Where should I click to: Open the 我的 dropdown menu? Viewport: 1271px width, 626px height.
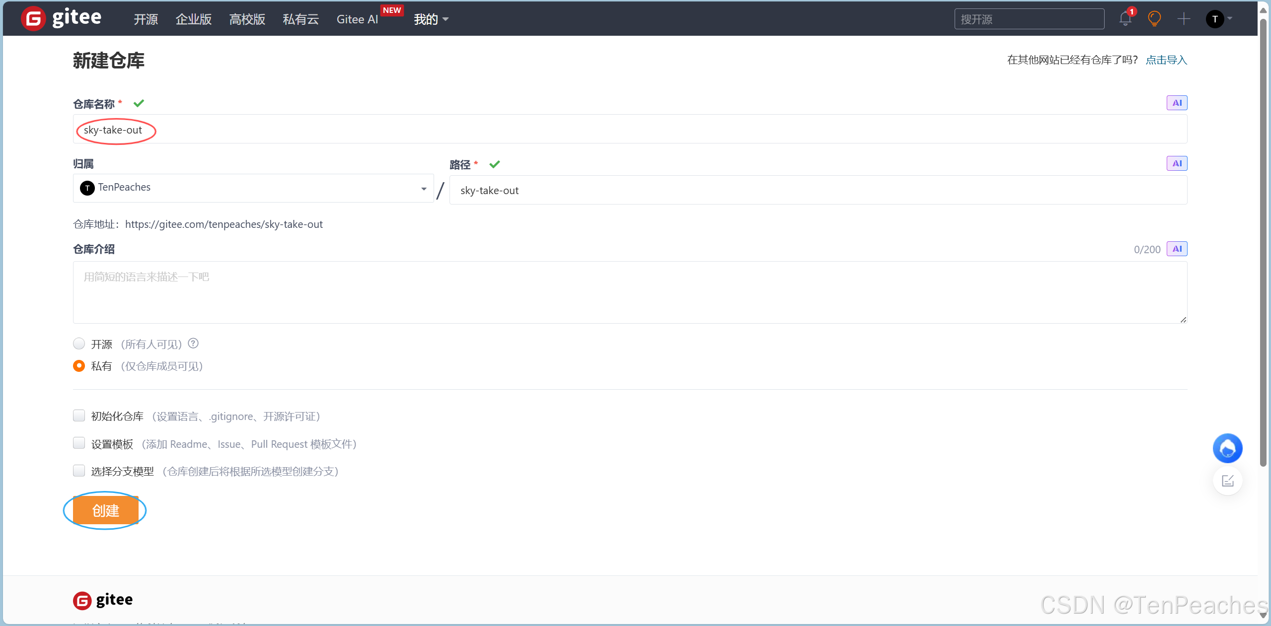coord(431,19)
